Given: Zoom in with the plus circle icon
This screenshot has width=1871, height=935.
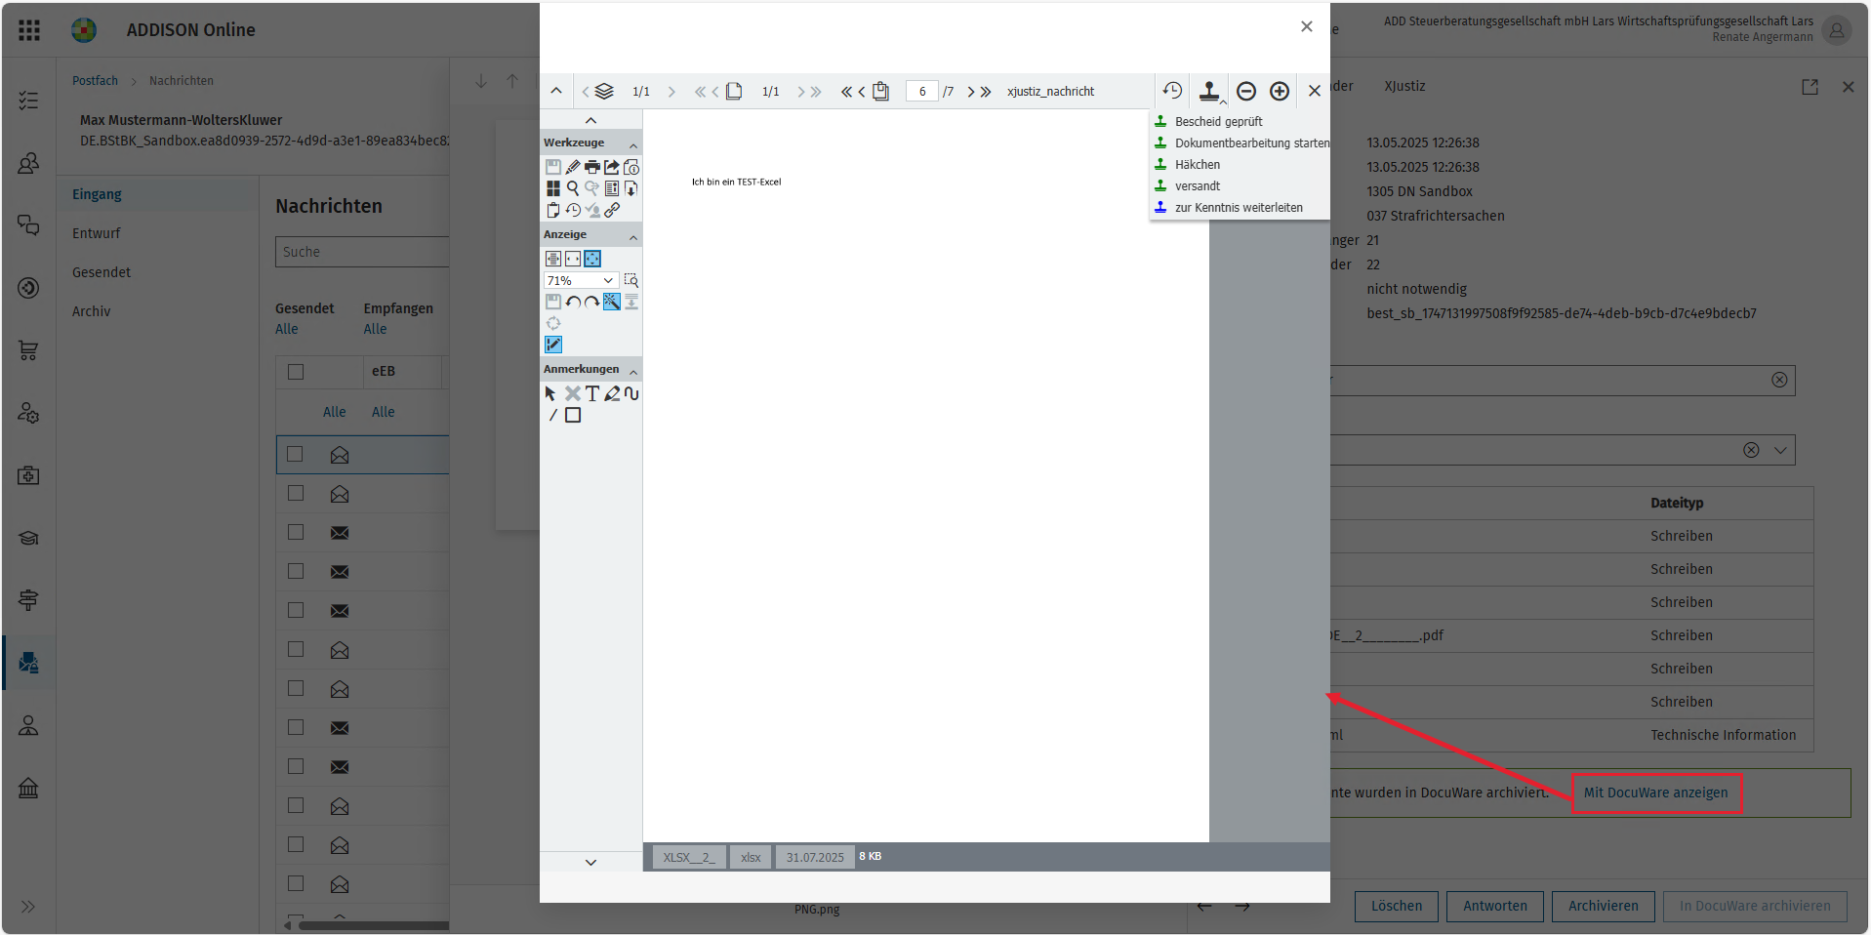Looking at the screenshot, I should (x=1280, y=91).
